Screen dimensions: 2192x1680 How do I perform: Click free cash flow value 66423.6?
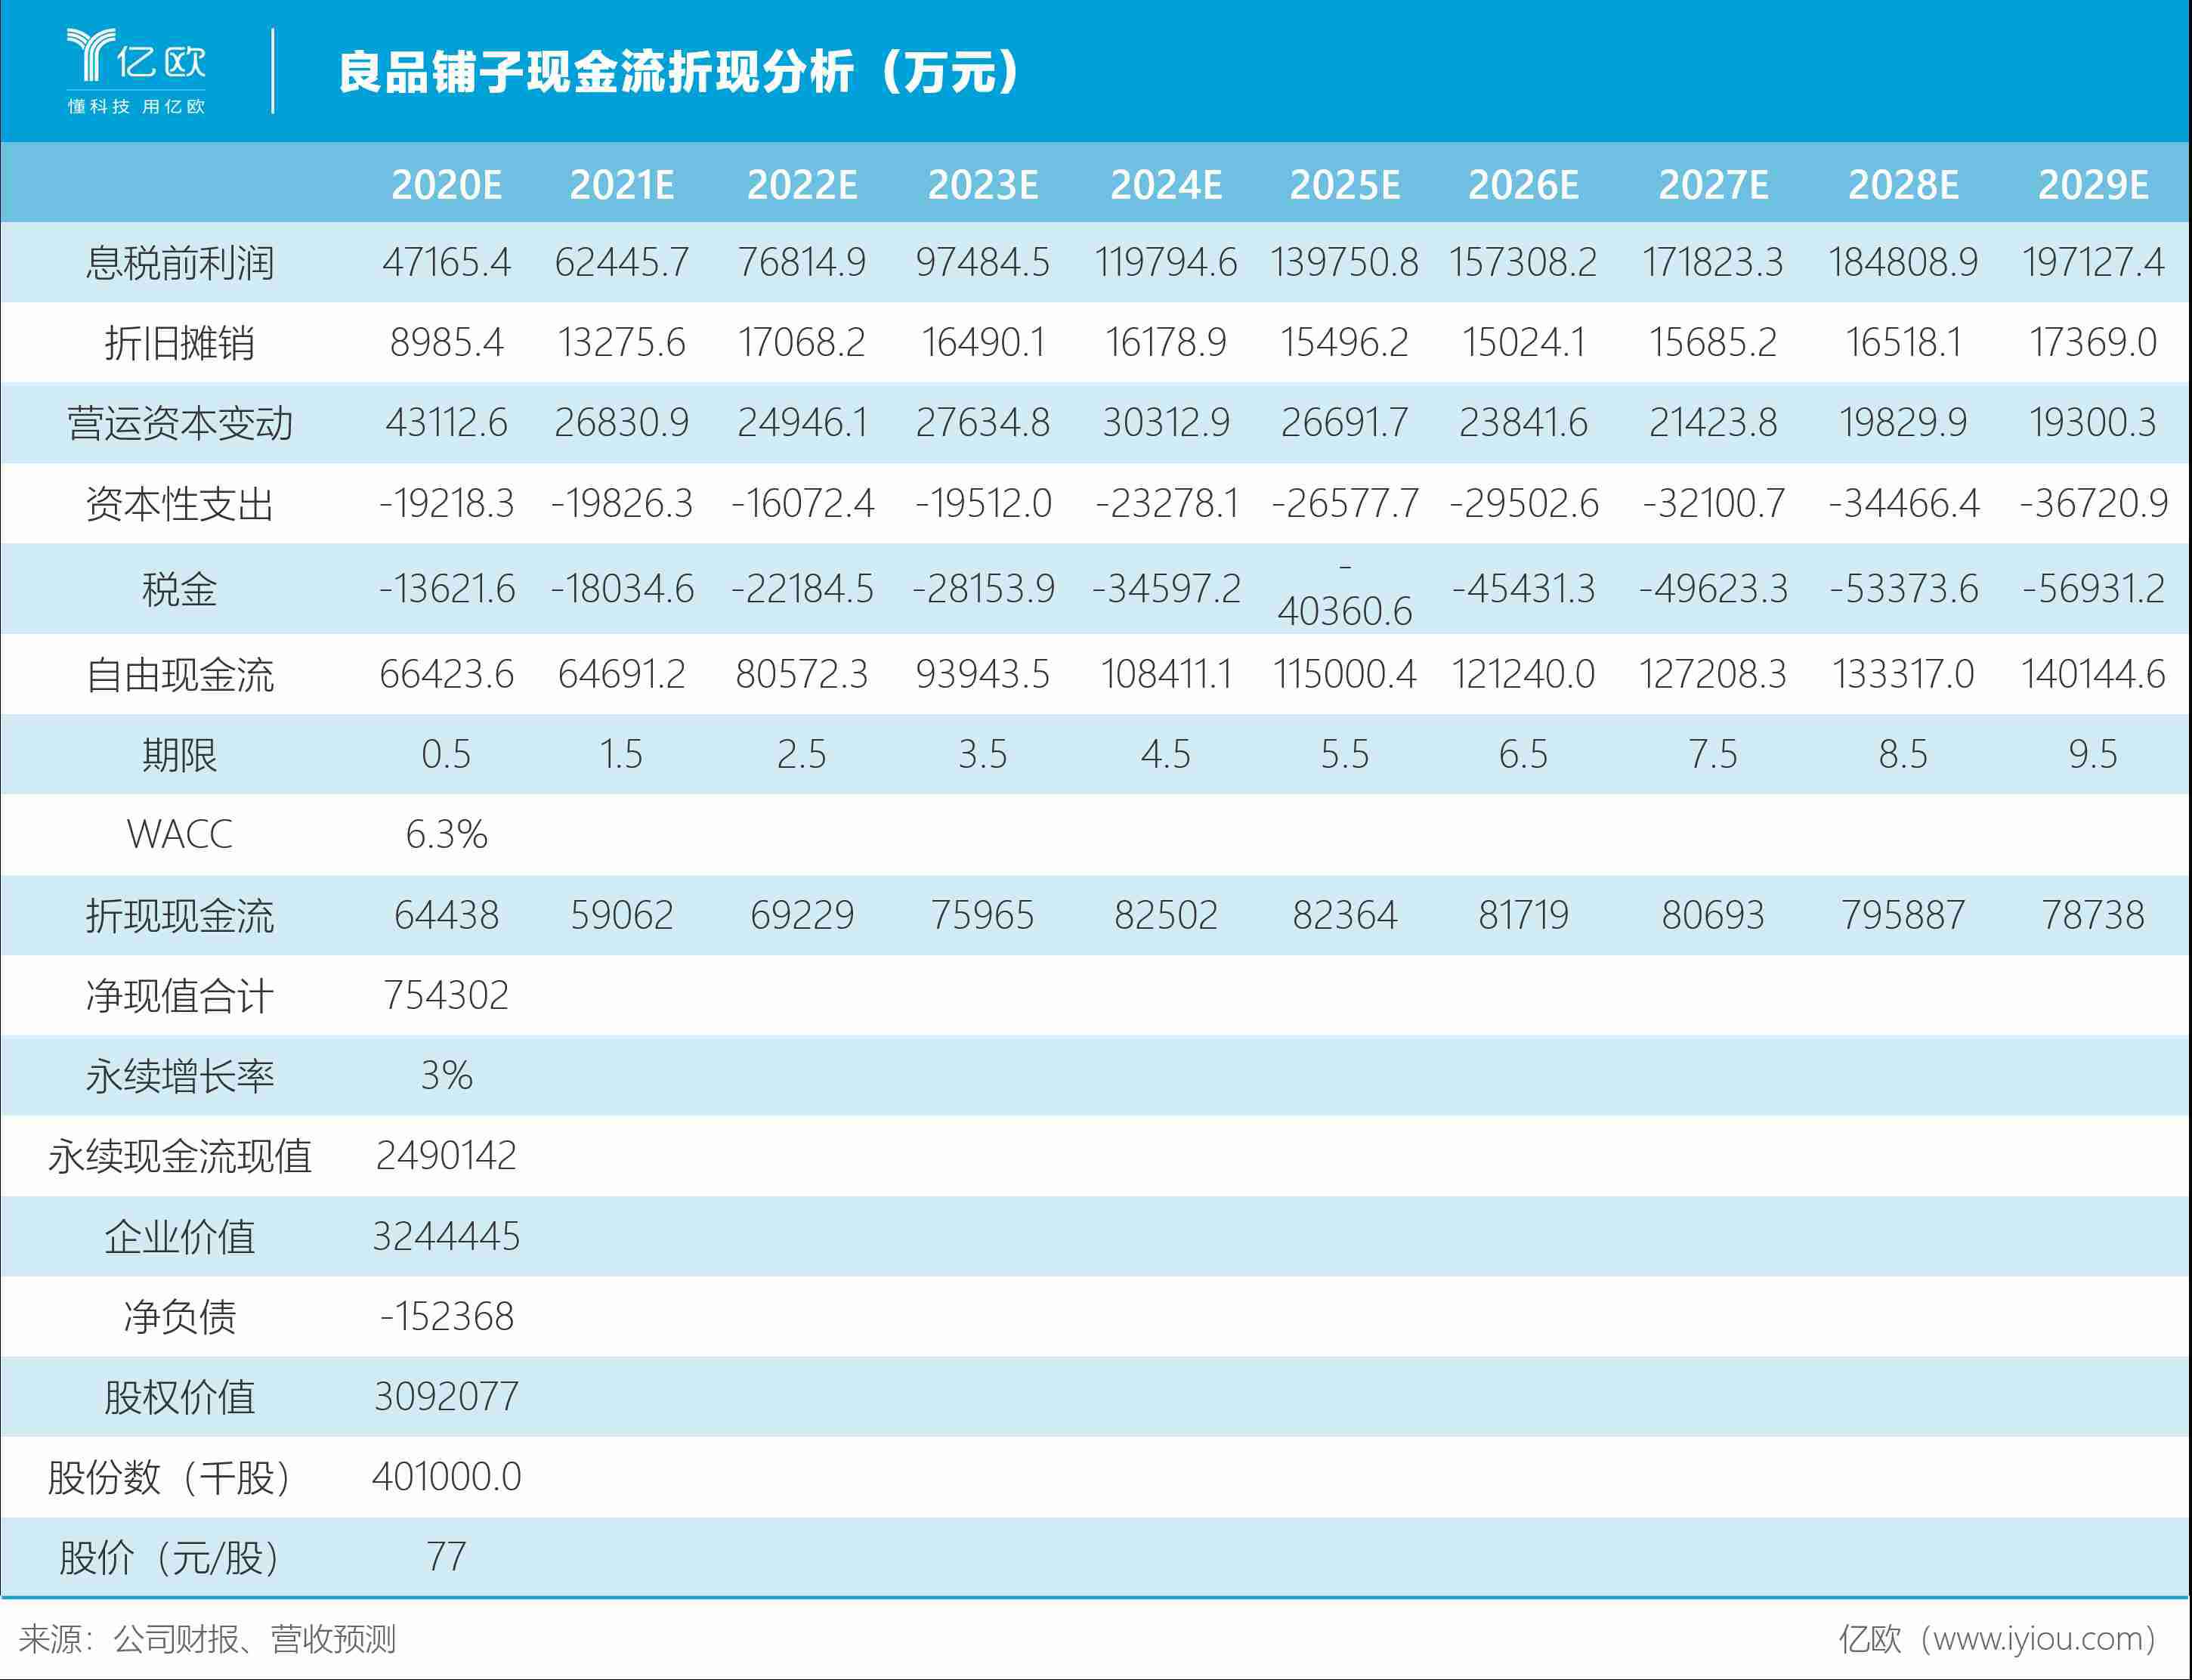[446, 674]
